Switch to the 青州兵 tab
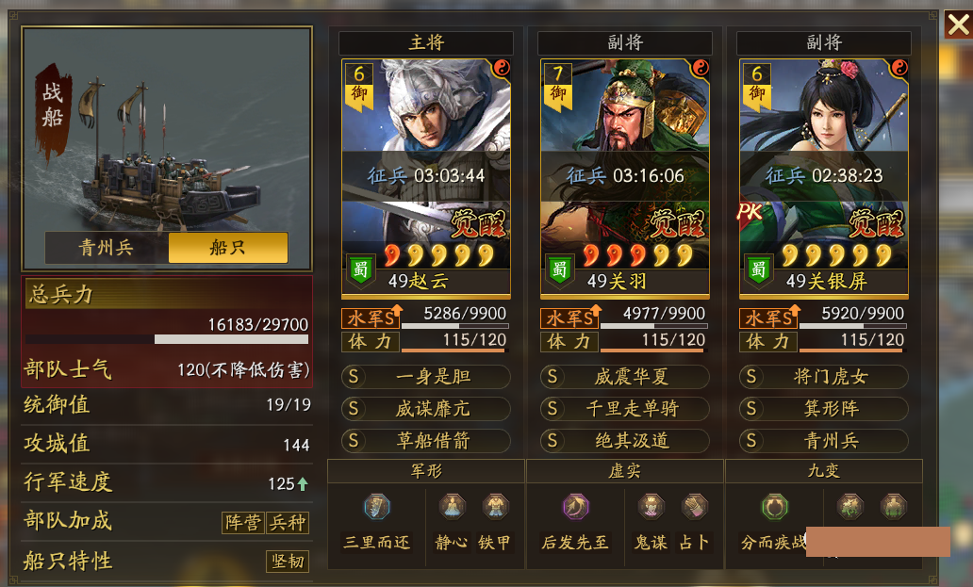This screenshot has width=973, height=587. point(107,248)
